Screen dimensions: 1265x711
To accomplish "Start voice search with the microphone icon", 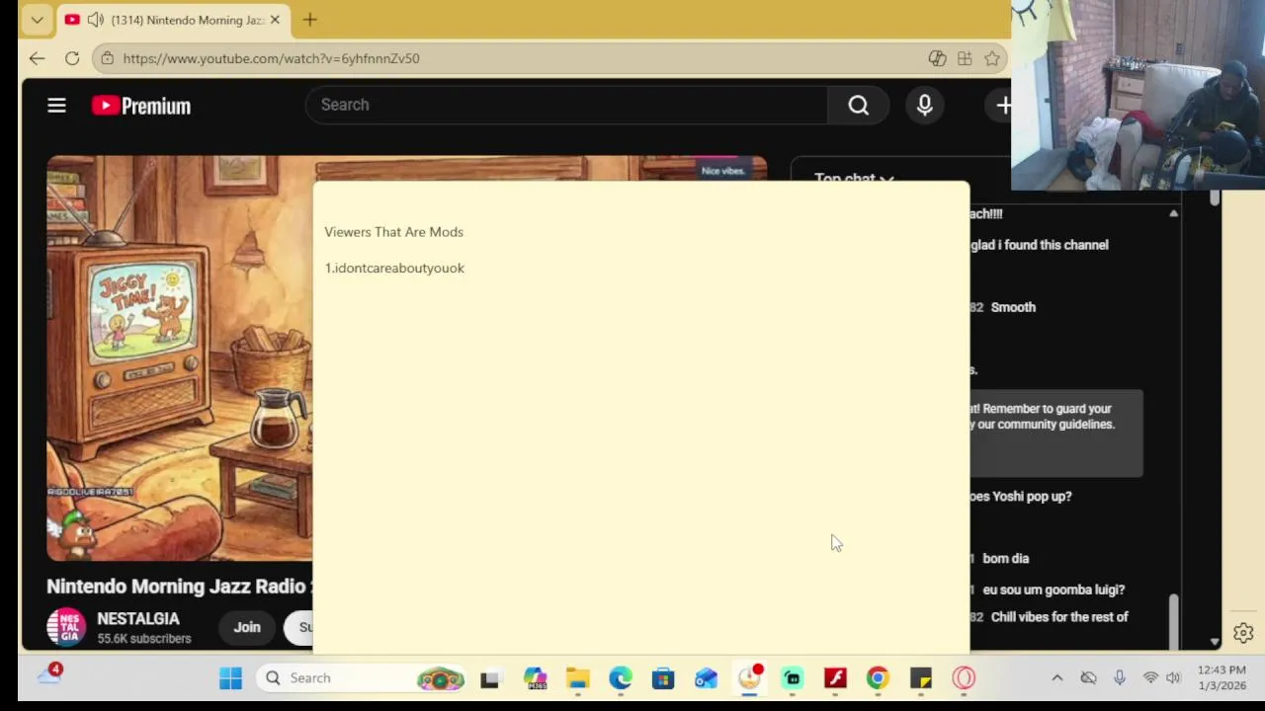I will click(925, 105).
